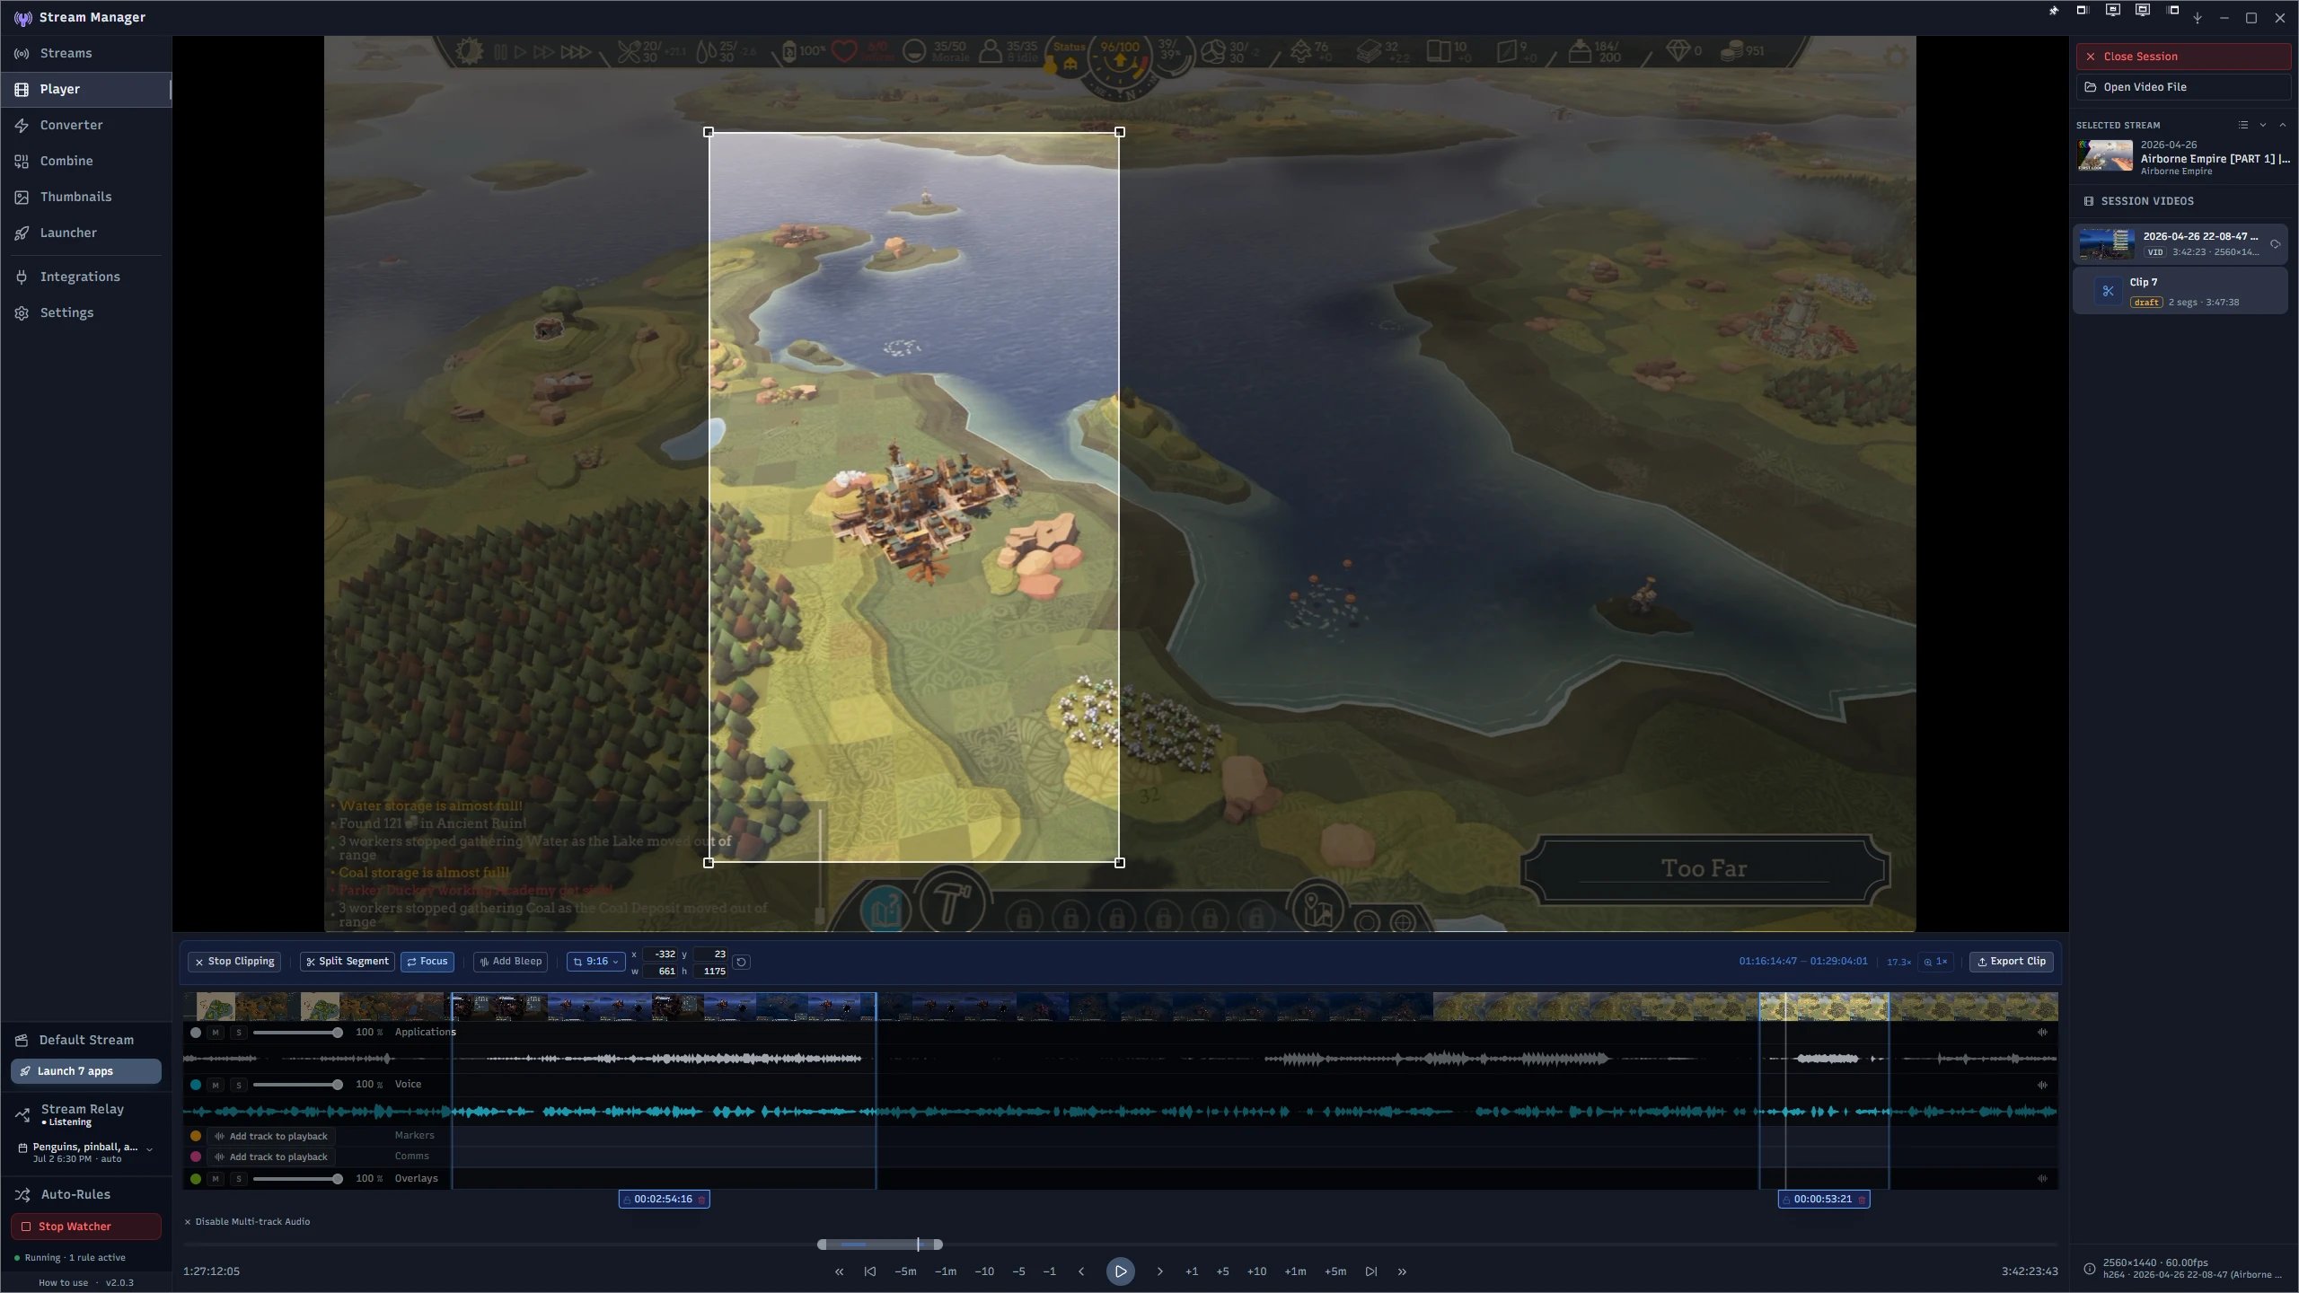Click the teal Voice track color dot
2299x1293 pixels.
tap(196, 1085)
